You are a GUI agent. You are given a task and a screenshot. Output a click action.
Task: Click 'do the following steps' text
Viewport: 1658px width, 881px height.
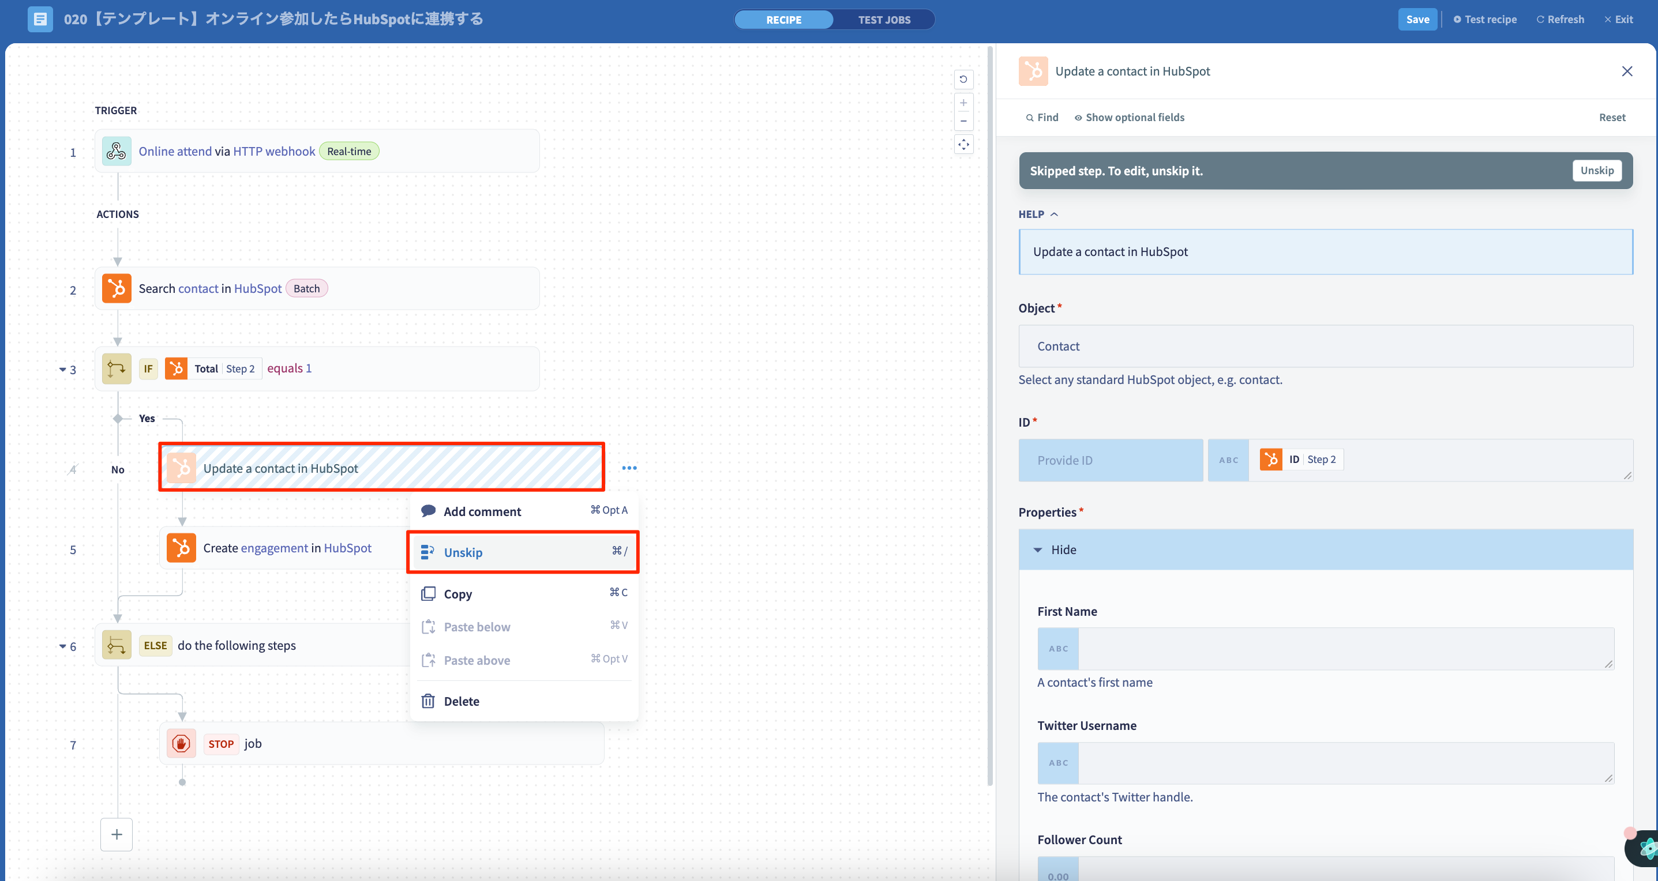coord(237,645)
